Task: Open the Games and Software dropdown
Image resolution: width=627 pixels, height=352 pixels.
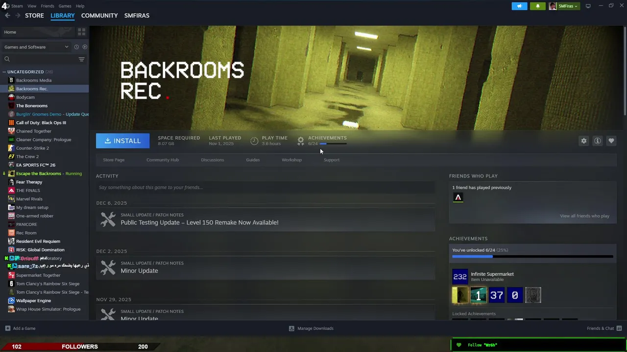Action: tap(36, 47)
